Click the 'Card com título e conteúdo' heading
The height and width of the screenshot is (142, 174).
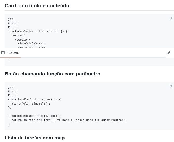(x=37, y=5)
